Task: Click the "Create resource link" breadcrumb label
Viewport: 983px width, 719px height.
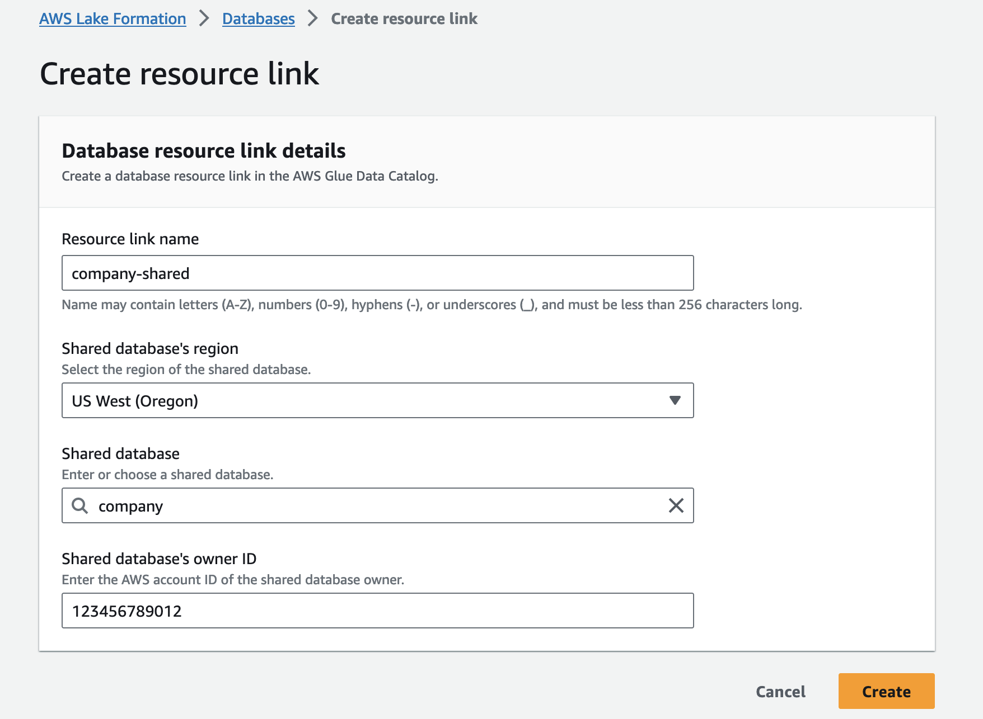Action: point(404,18)
